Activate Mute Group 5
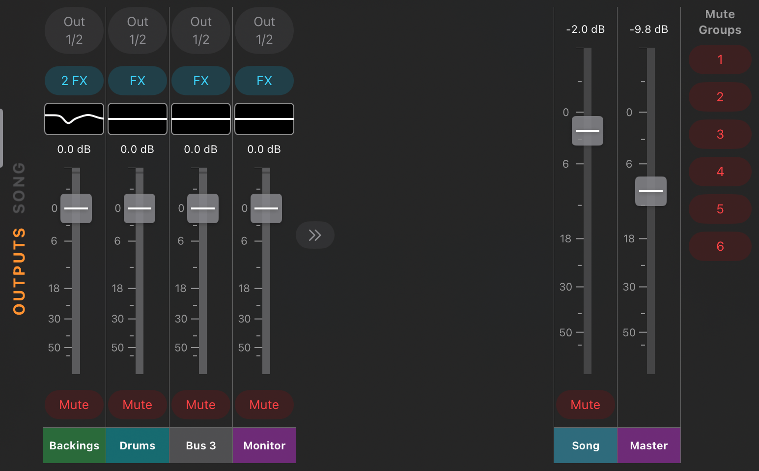Screen dimensions: 759x471 coord(720,209)
